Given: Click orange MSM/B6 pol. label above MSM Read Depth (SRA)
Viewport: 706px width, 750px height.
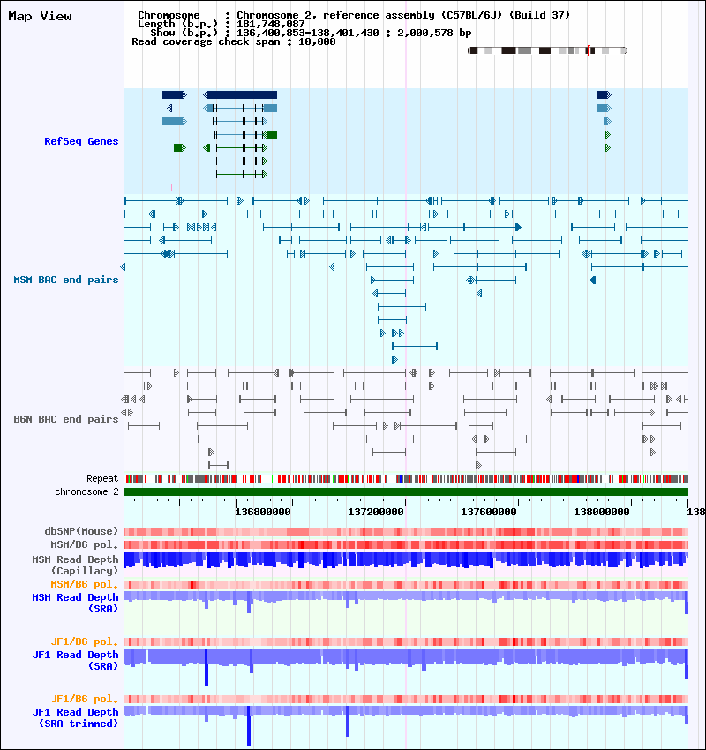Looking at the screenshot, I should click(x=85, y=584).
